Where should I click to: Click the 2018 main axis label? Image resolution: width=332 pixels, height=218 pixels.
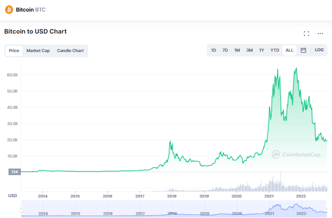point(172,196)
